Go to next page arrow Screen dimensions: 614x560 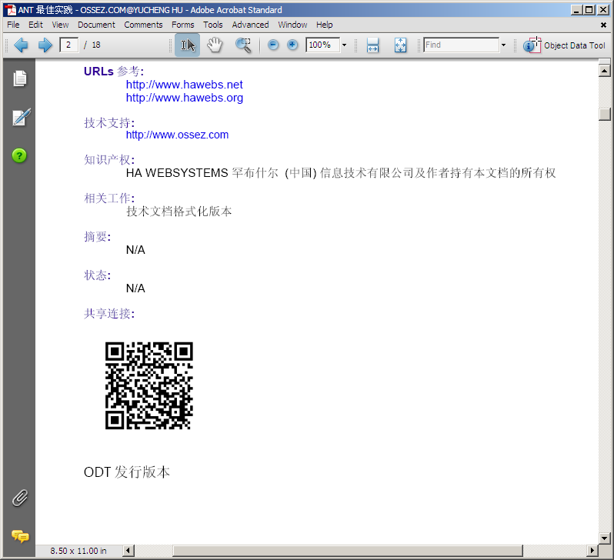45,45
